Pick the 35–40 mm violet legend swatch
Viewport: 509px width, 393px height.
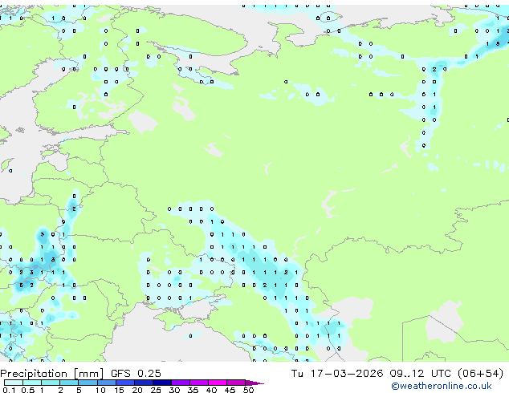[199, 383]
